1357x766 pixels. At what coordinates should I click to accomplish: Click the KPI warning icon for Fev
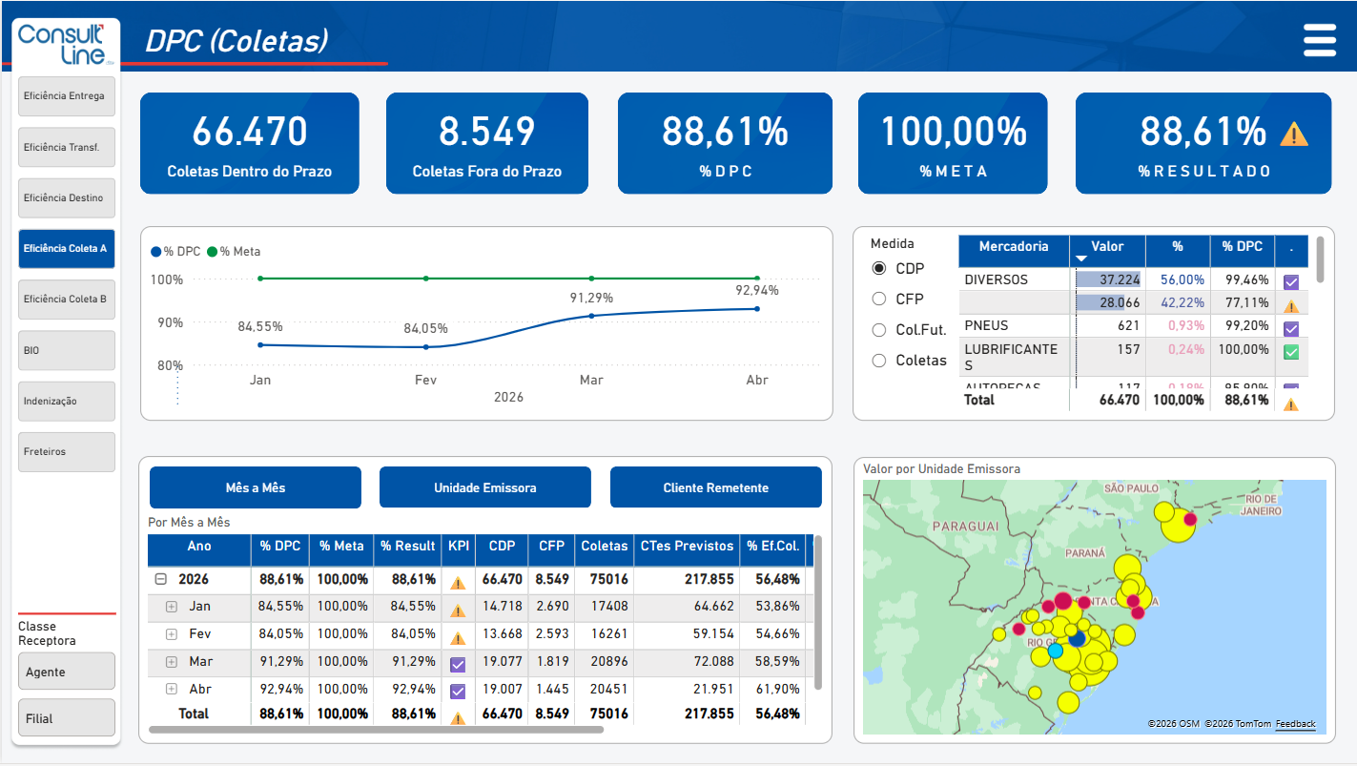(458, 637)
